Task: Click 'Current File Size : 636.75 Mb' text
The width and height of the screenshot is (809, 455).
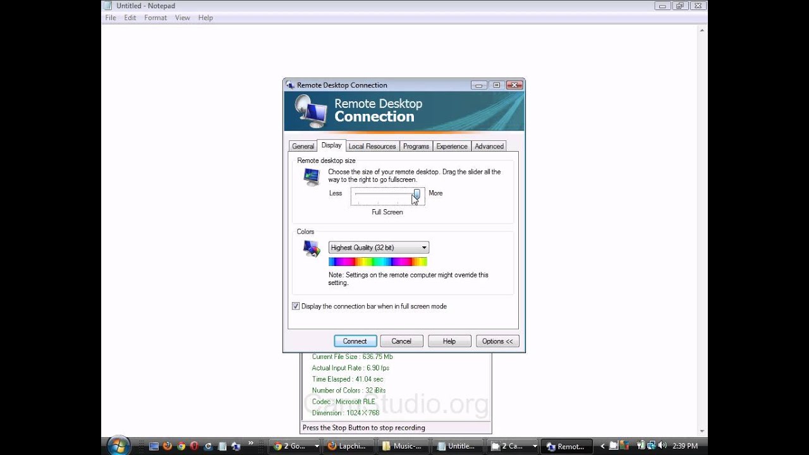Action: pos(352,356)
